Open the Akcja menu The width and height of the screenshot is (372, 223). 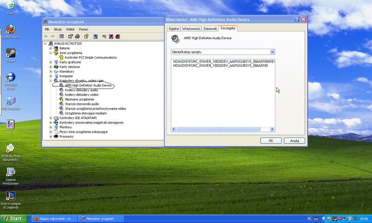pyautogui.click(x=58, y=29)
